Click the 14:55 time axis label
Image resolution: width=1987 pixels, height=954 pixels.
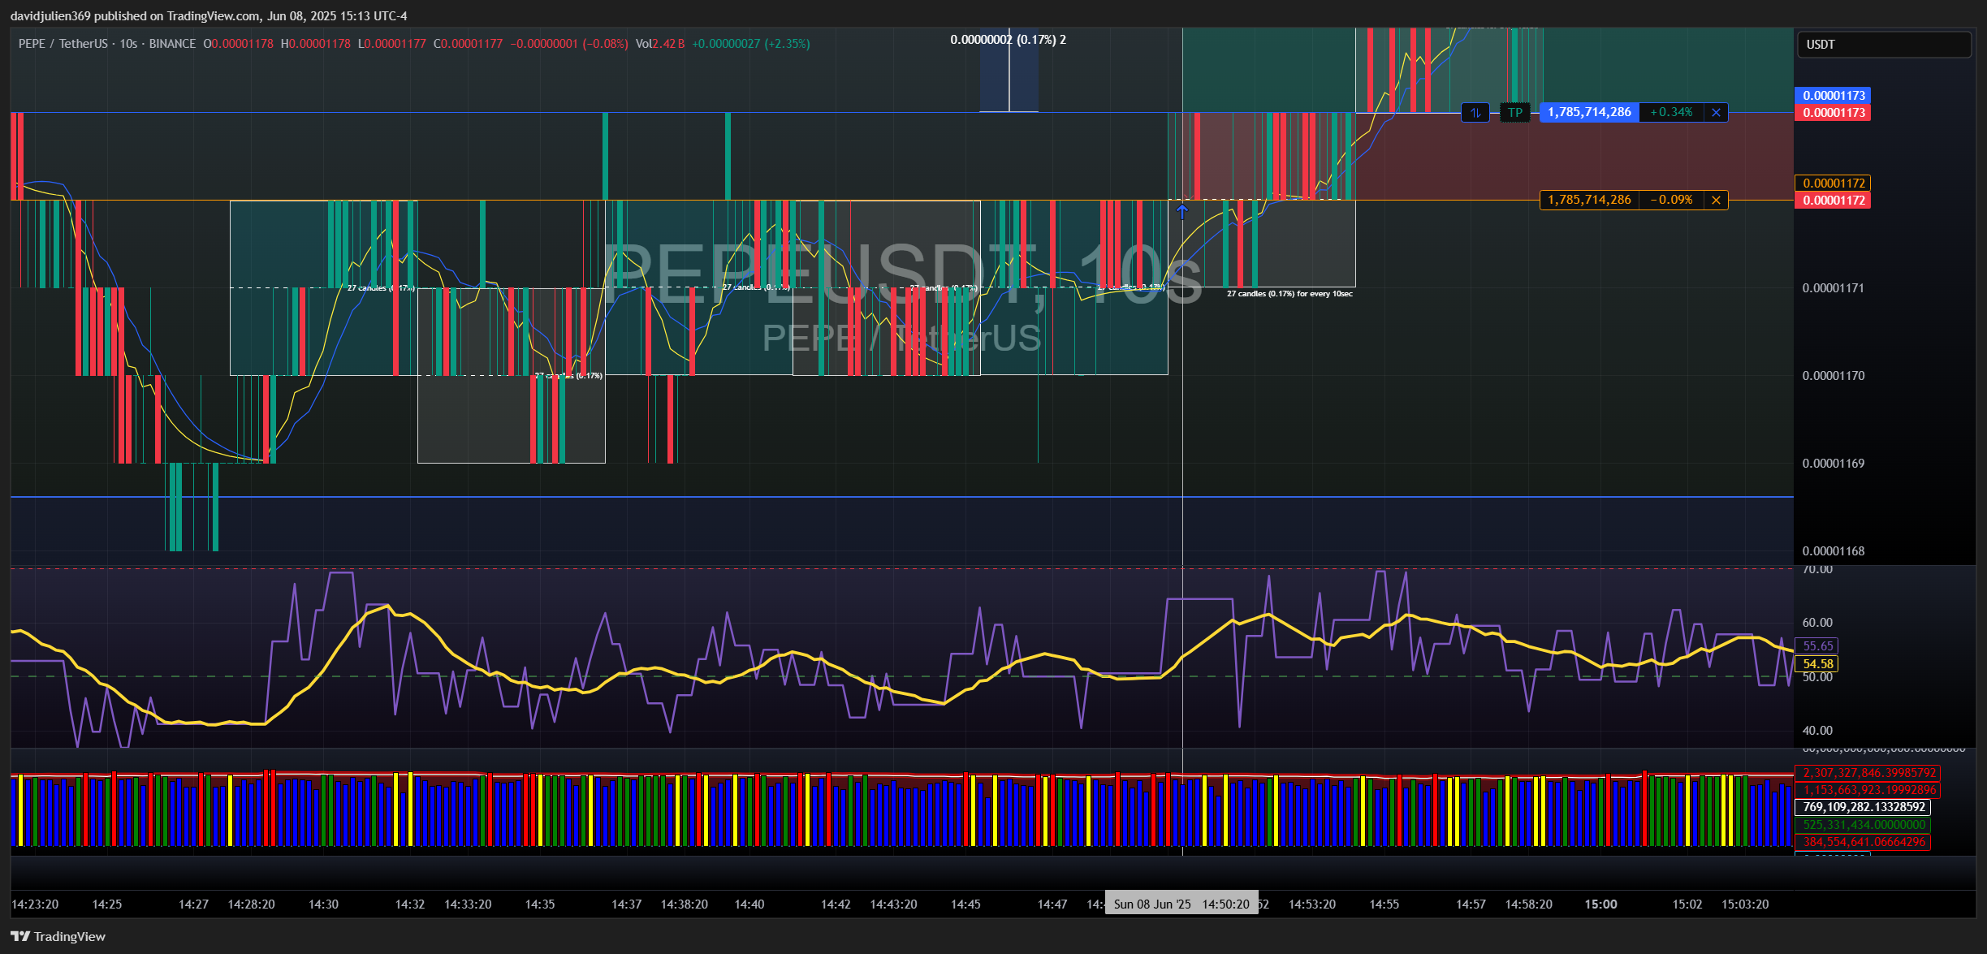(x=1384, y=904)
